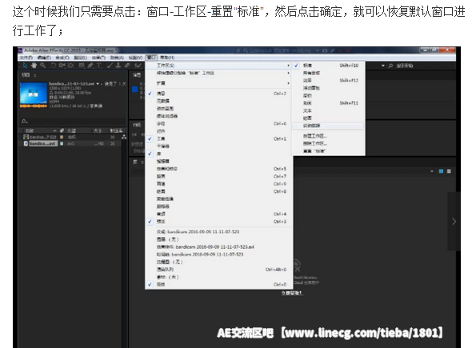
Task: Open the 效果(T) menu
Action: click(x=98, y=58)
